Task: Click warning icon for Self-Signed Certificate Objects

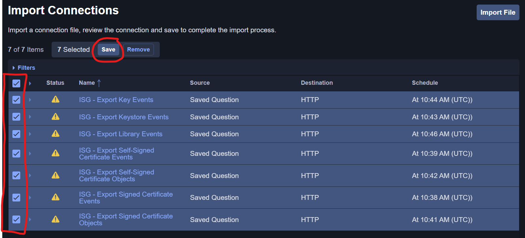Action: pyautogui.click(x=56, y=175)
